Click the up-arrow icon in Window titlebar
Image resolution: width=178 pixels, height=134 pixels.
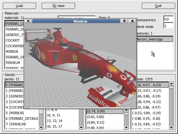(x=132, y=21)
